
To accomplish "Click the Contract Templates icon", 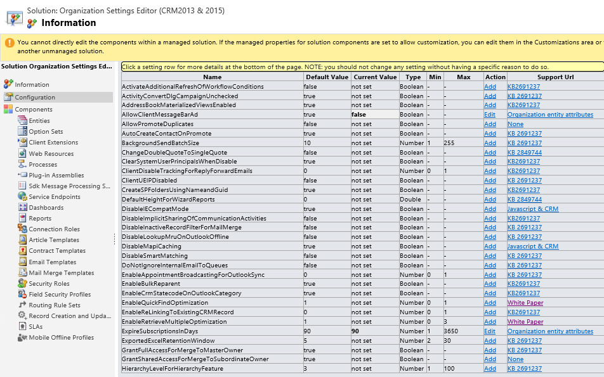I will 22,250.
